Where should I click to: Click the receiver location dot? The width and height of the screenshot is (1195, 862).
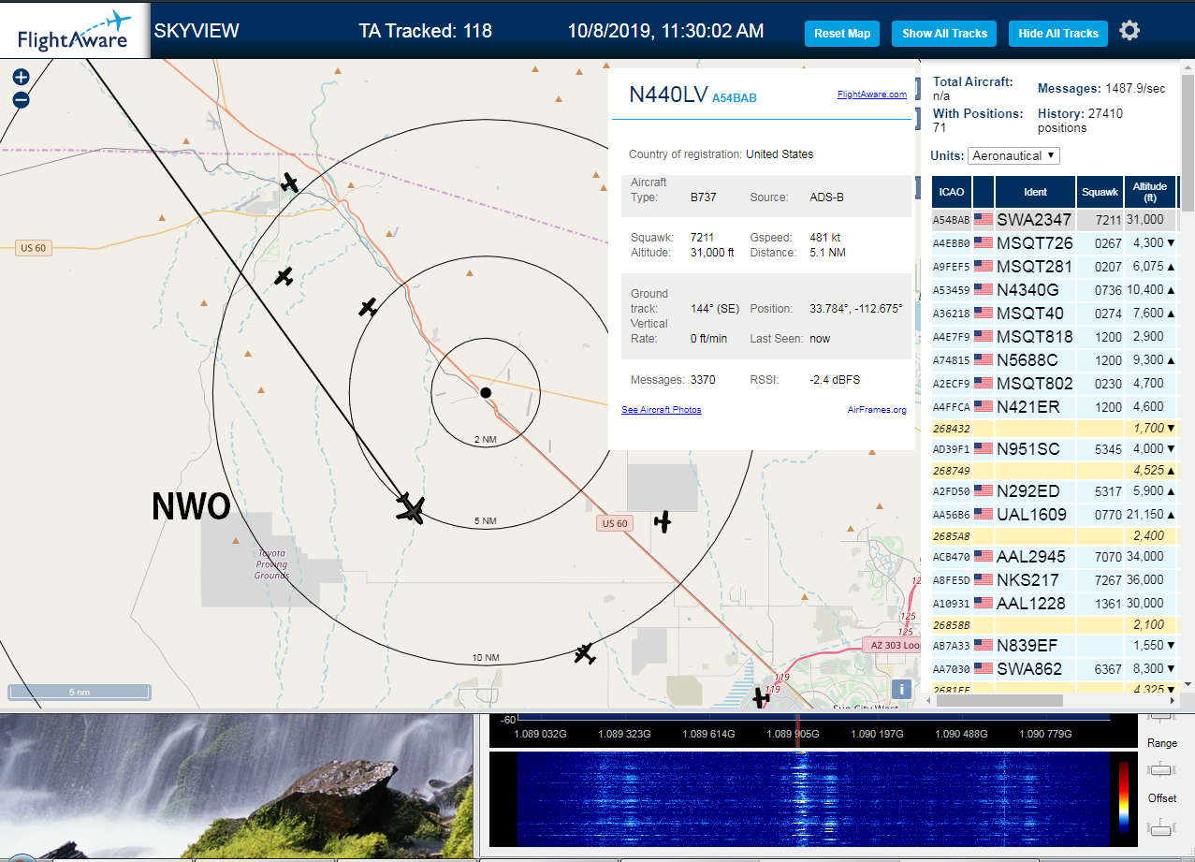tap(486, 393)
